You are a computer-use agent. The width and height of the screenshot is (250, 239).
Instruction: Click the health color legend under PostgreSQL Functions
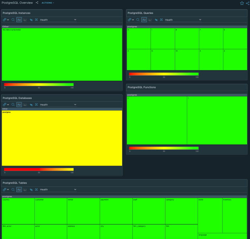(164, 148)
